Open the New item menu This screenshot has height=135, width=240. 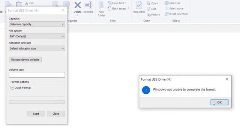tap(117, 3)
